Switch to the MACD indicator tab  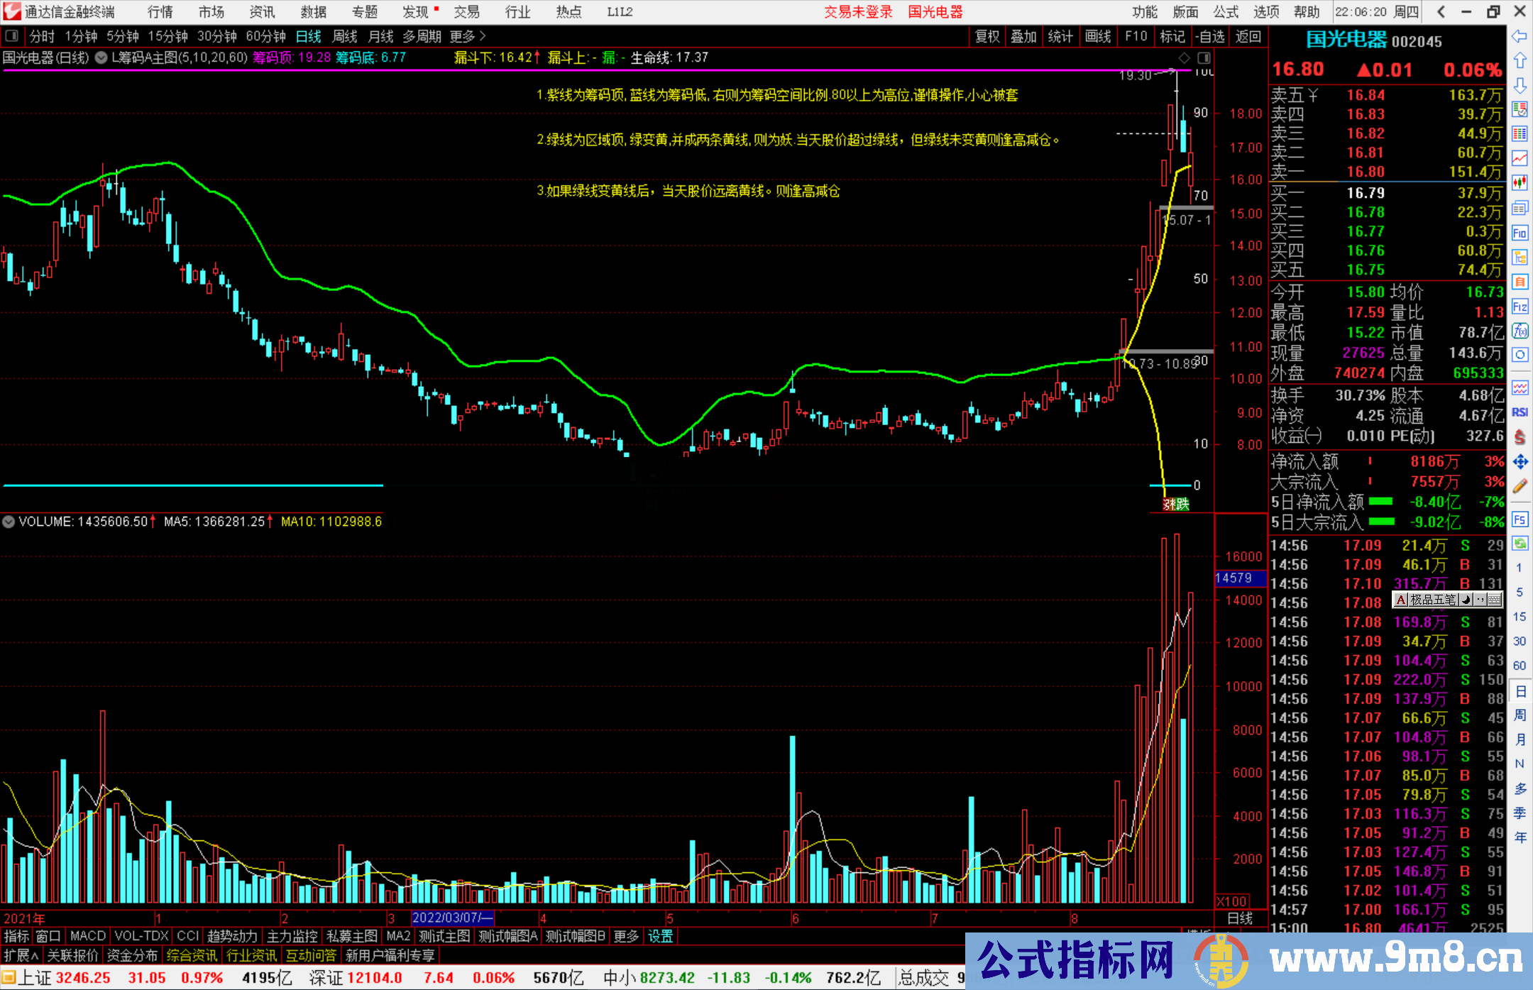[x=88, y=936]
